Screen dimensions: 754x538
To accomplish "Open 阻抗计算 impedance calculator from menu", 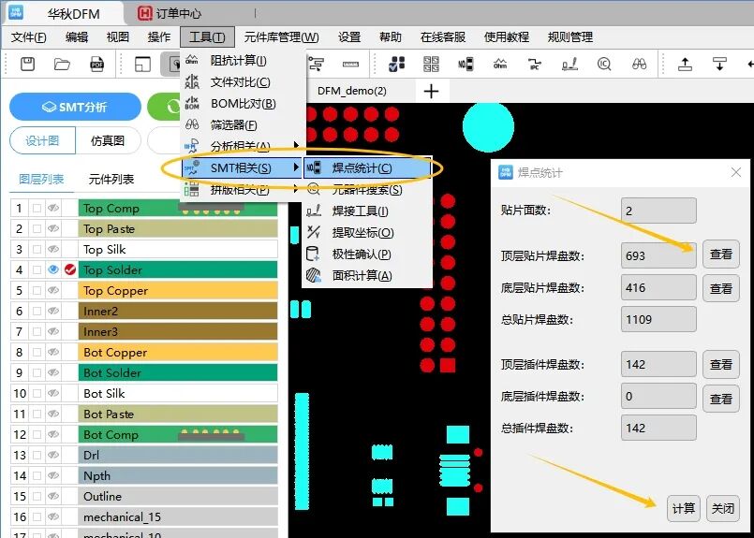I will [238, 61].
